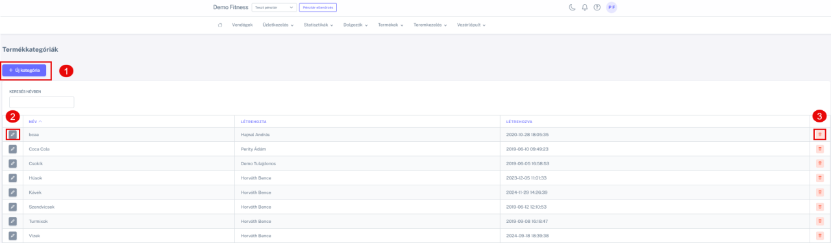Click creator Hajnal András
The height and width of the screenshot is (243, 831).
click(255, 135)
